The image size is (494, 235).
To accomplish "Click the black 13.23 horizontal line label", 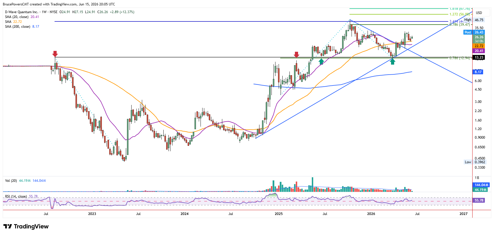I will pyautogui.click(x=479, y=57).
